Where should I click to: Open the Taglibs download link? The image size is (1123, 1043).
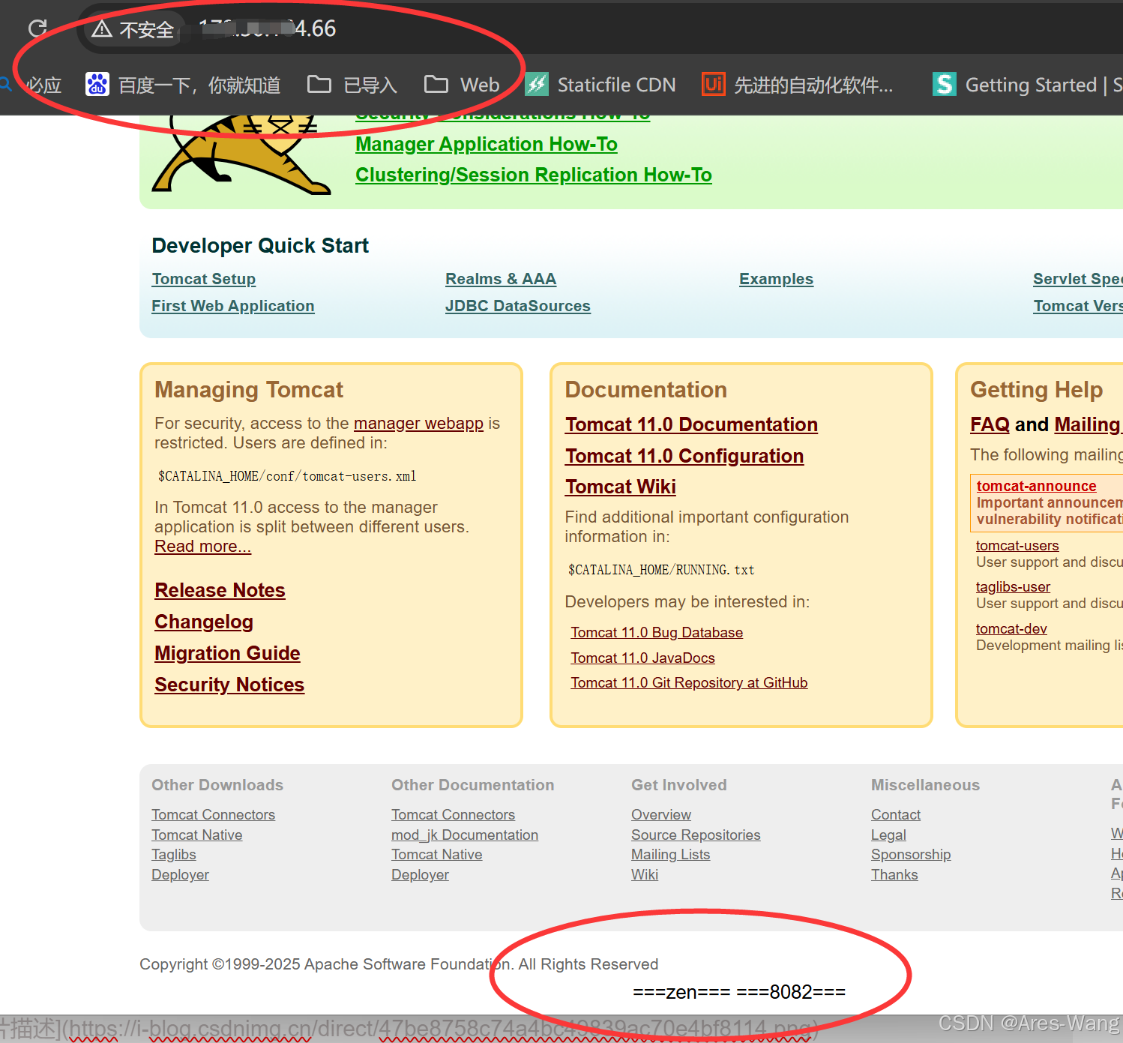click(x=174, y=855)
